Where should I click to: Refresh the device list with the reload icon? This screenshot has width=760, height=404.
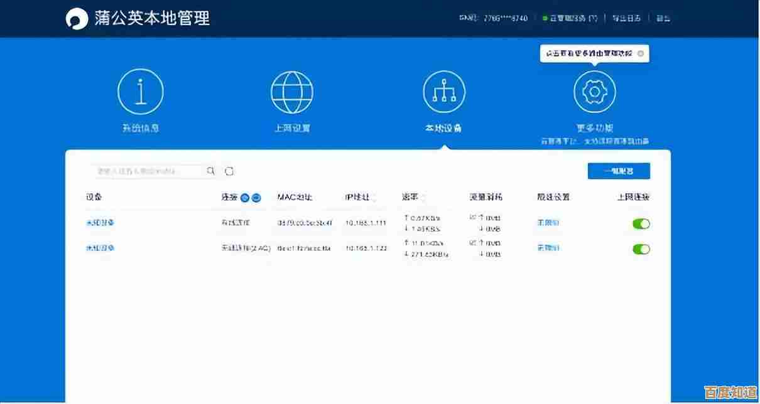pyautogui.click(x=229, y=170)
